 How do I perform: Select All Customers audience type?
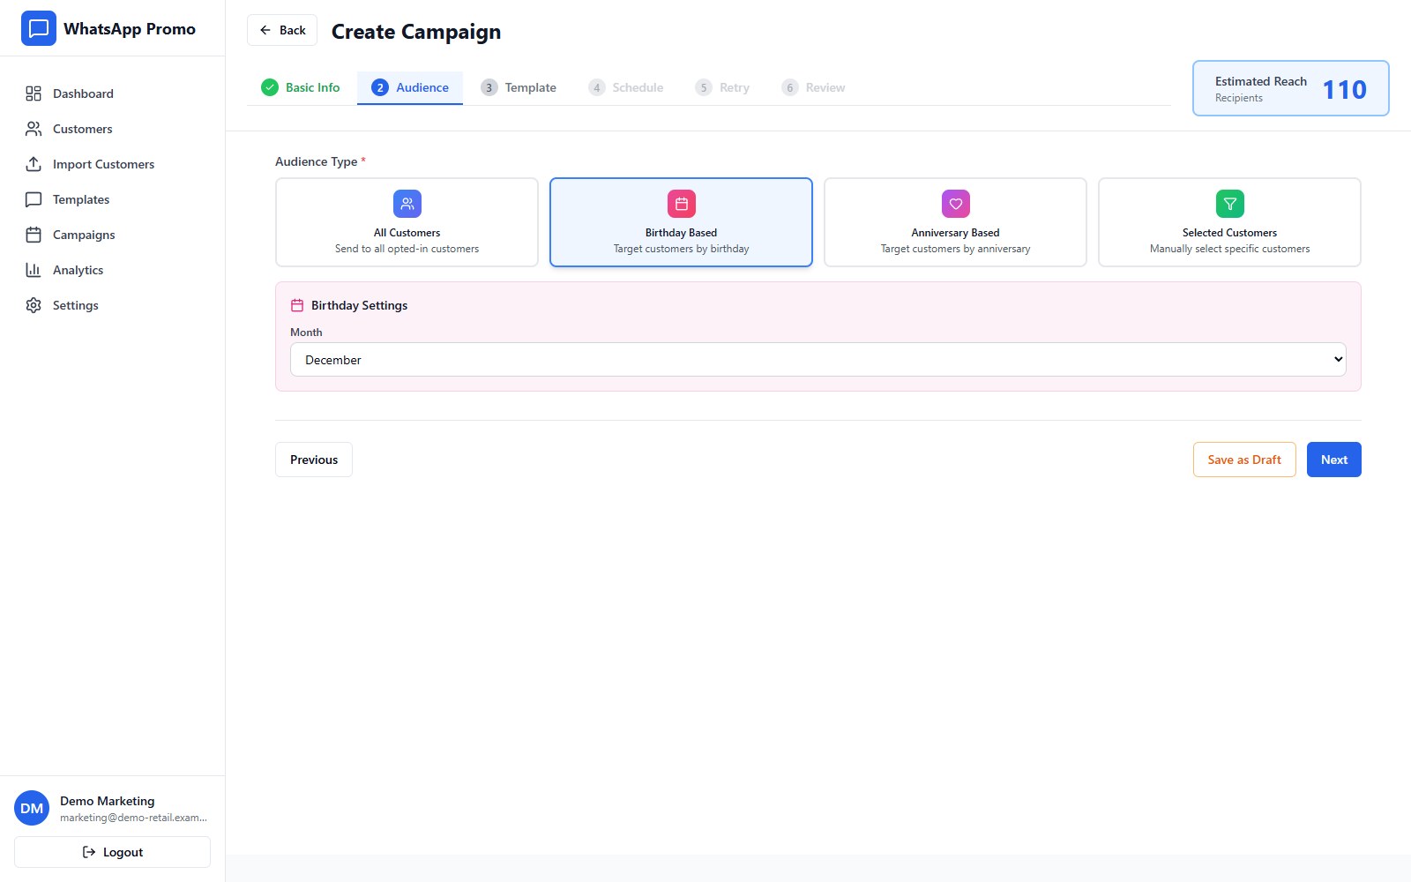[x=407, y=222]
